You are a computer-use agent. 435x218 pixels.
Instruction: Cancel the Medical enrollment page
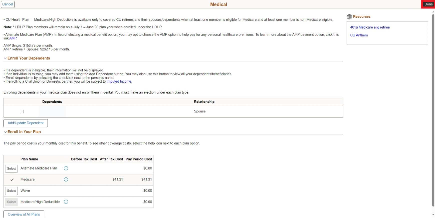[x=8, y=4]
